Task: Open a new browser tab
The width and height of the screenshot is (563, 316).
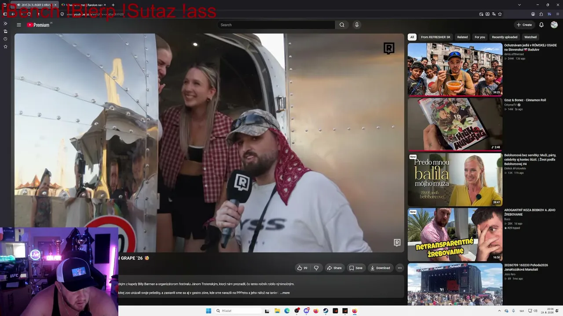Action: 113,5
